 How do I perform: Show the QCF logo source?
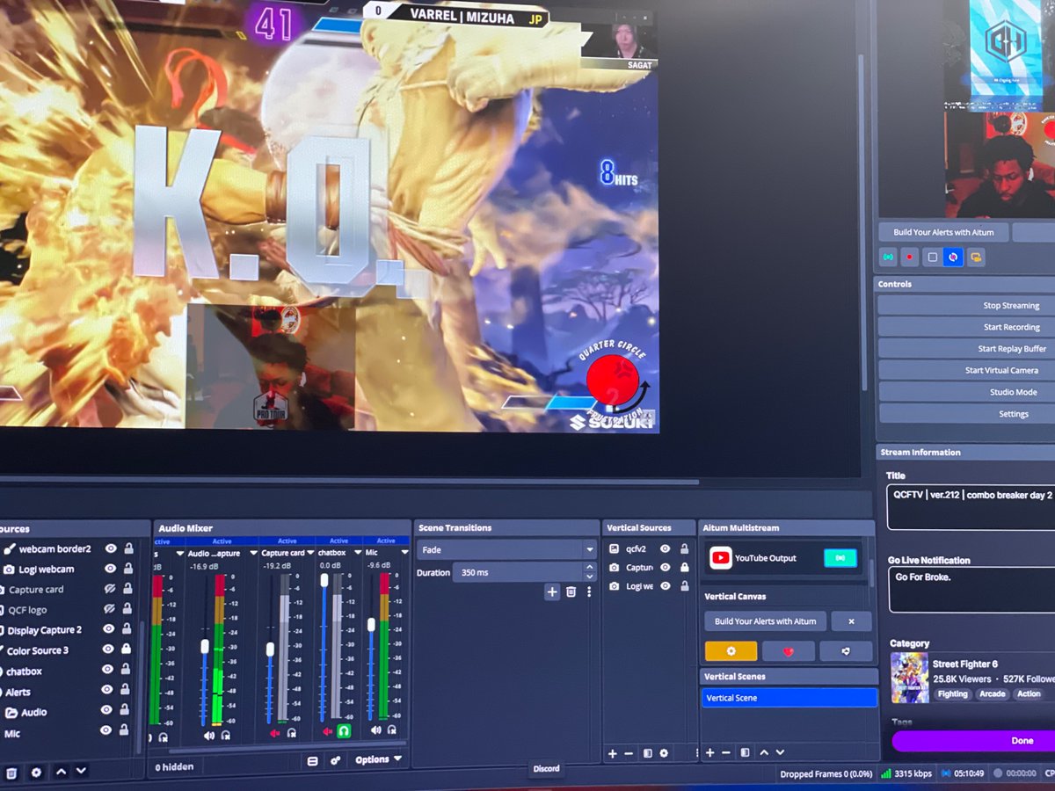pos(109,608)
